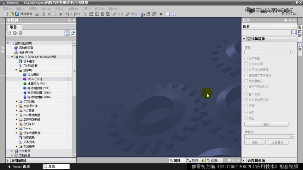Split editor space horizontally
Screen dimensions: 303x170
tap(168, 14)
